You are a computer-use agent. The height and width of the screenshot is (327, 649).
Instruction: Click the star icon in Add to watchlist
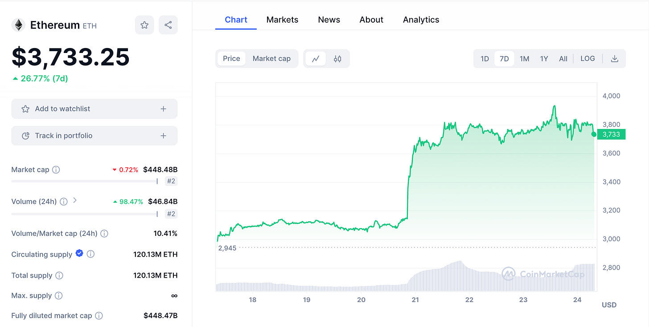point(26,109)
